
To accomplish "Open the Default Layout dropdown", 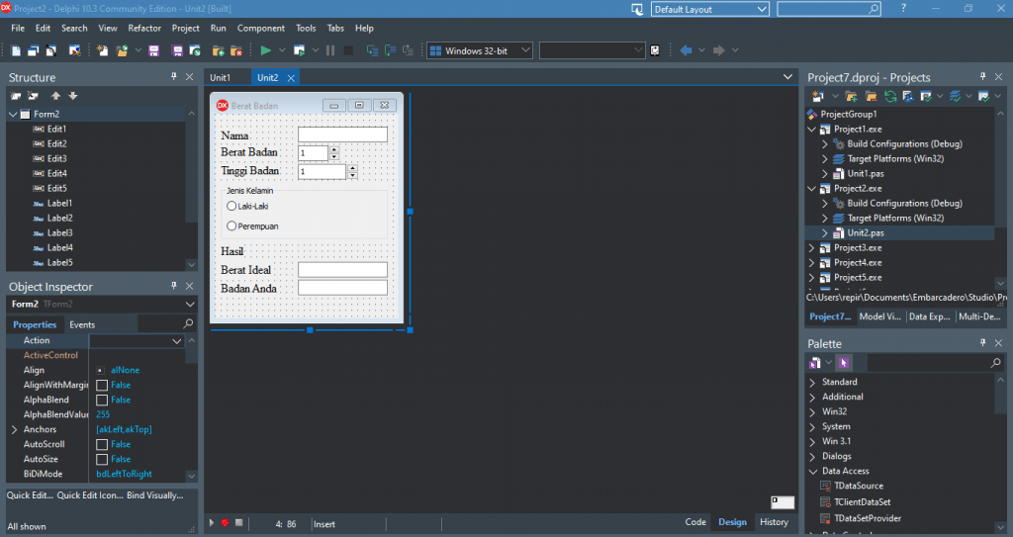I will pos(762,9).
